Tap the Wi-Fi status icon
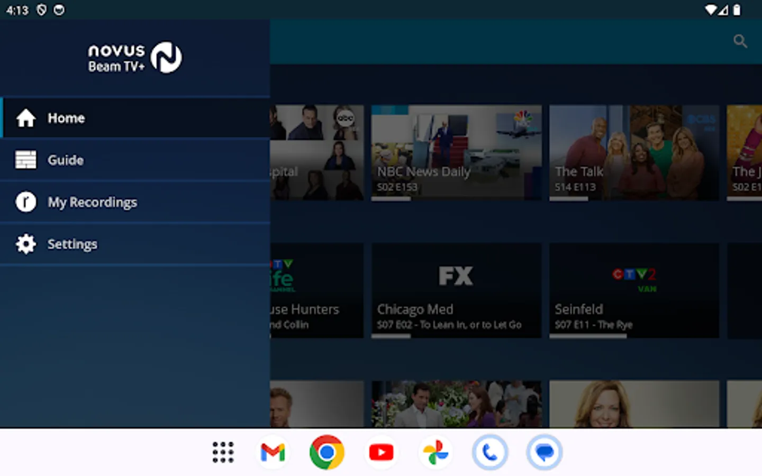The image size is (762, 476). (x=711, y=10)
